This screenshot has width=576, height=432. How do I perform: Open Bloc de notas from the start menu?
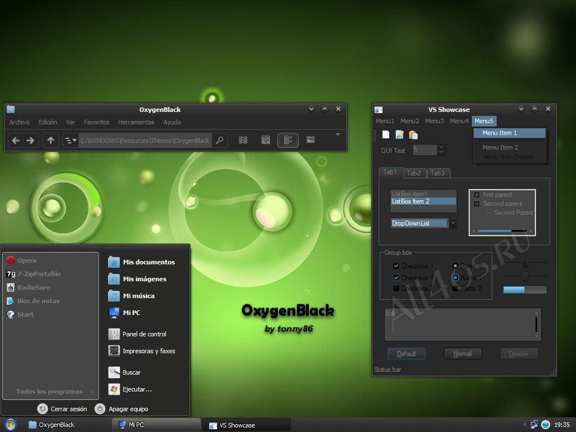click(x=33, y=301)
